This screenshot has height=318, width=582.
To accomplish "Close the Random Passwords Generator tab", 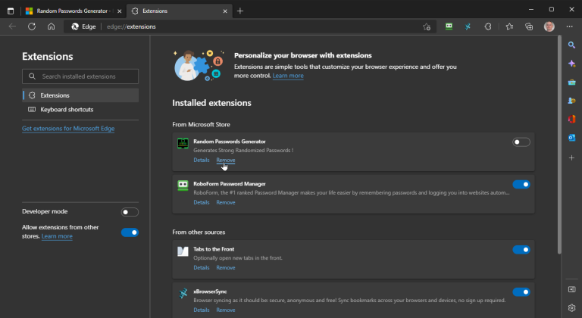I will pos(119,11).
